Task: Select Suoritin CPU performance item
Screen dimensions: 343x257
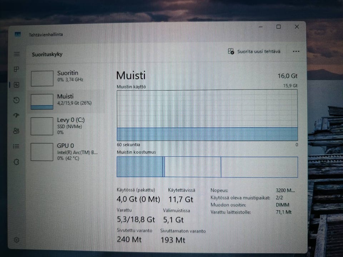Action: pos(66,78)
